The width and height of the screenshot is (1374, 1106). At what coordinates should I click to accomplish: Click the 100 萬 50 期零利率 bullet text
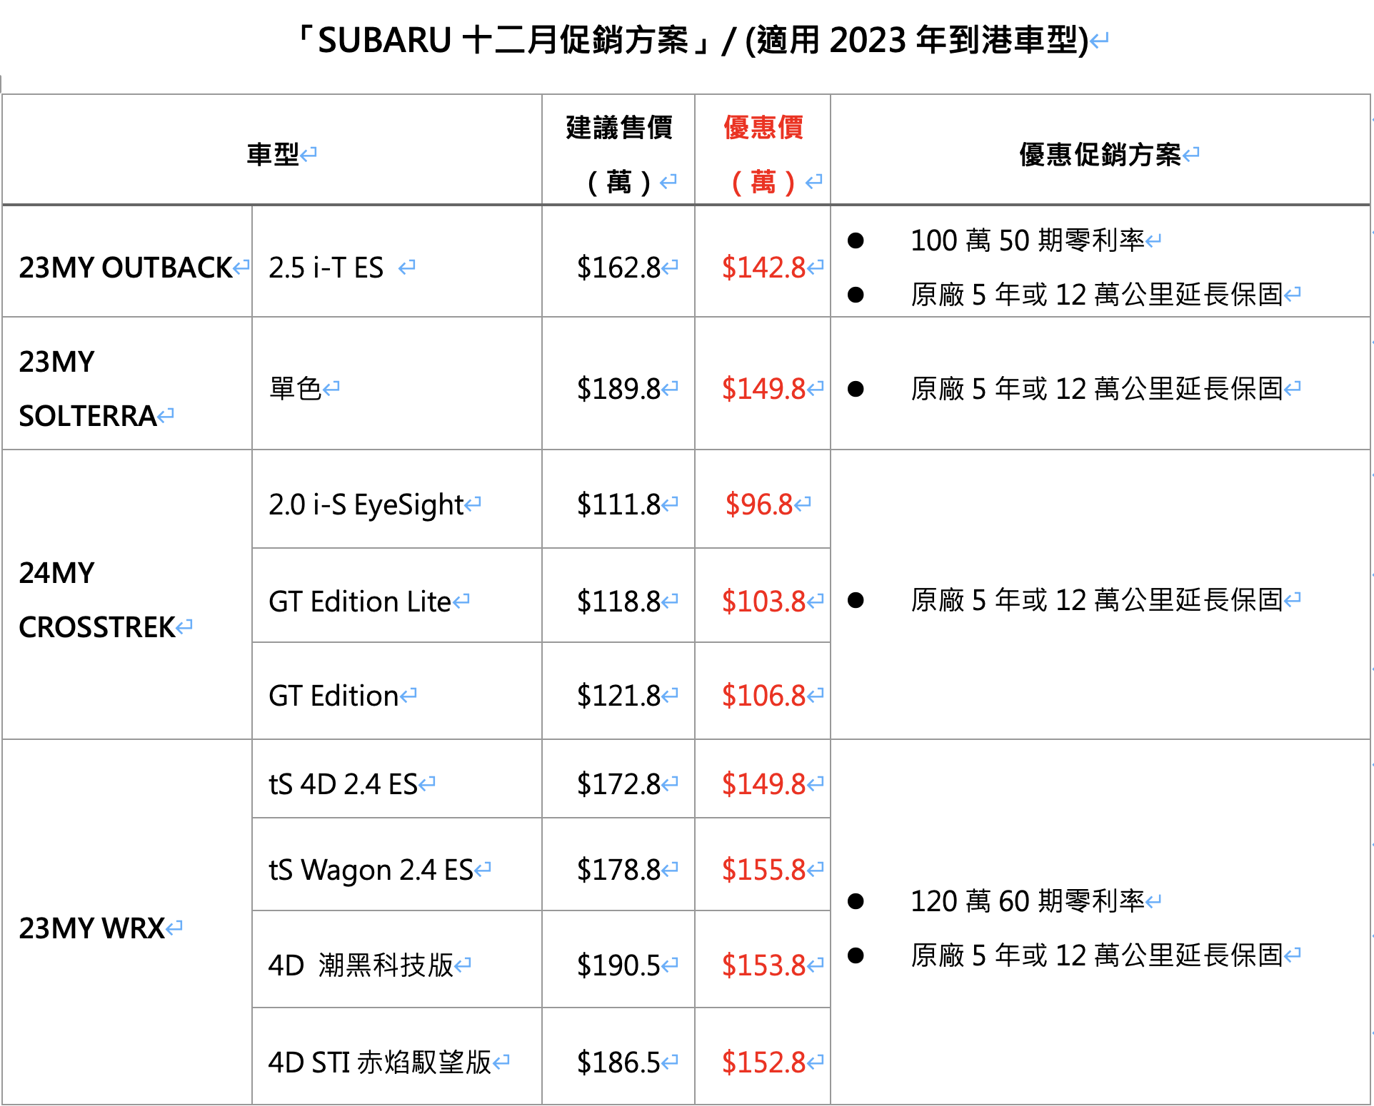1027,240
